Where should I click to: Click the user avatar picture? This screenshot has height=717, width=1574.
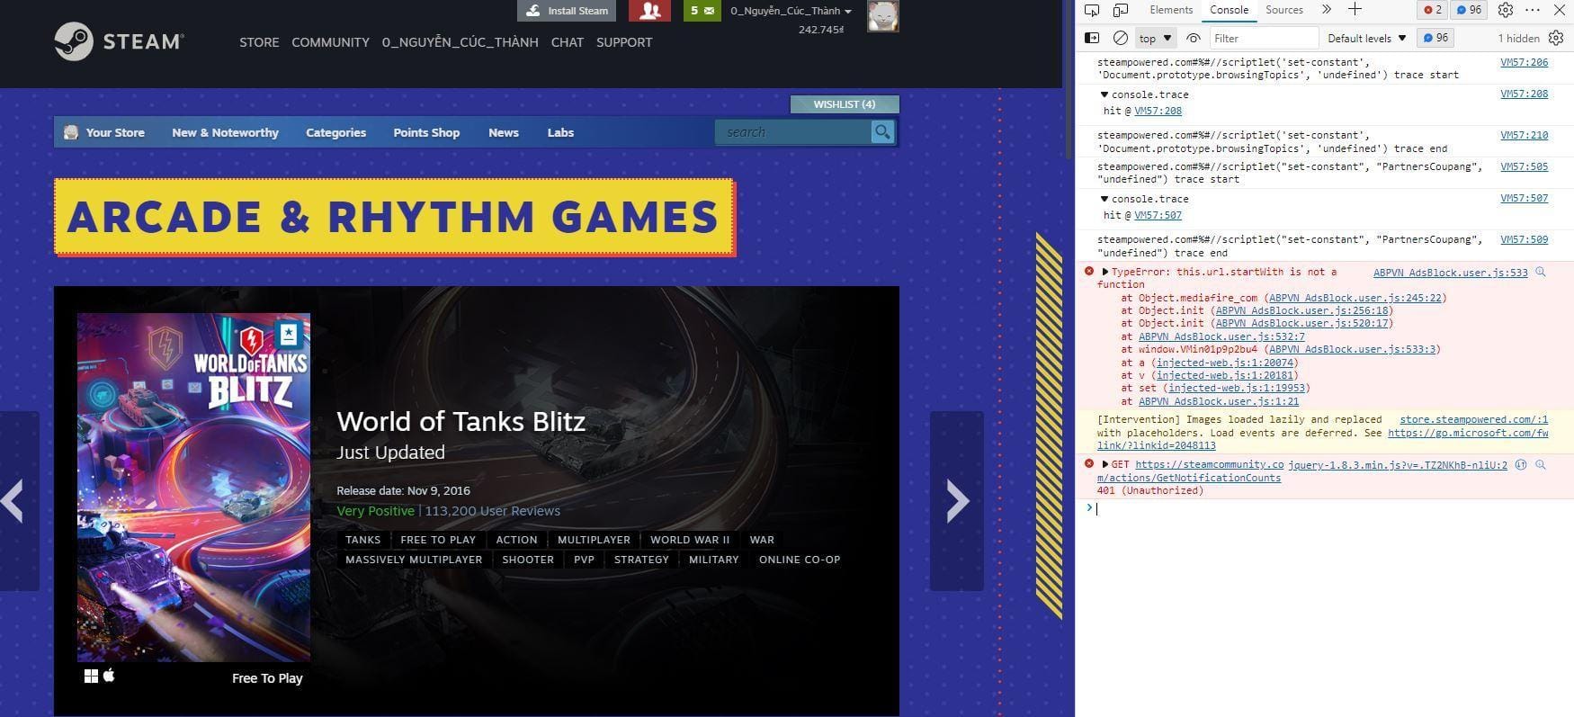[883, 16]
